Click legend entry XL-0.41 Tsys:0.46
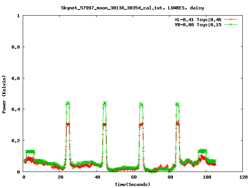 click(x=198, y=20)
